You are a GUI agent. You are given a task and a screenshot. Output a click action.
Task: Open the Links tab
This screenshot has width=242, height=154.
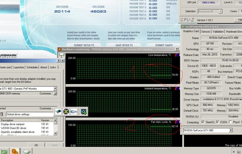[53, 67]
